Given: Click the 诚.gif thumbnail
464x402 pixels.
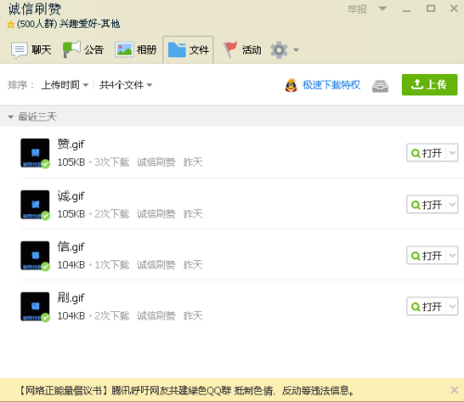Looking at the screenshot, I should click(35, 205).
